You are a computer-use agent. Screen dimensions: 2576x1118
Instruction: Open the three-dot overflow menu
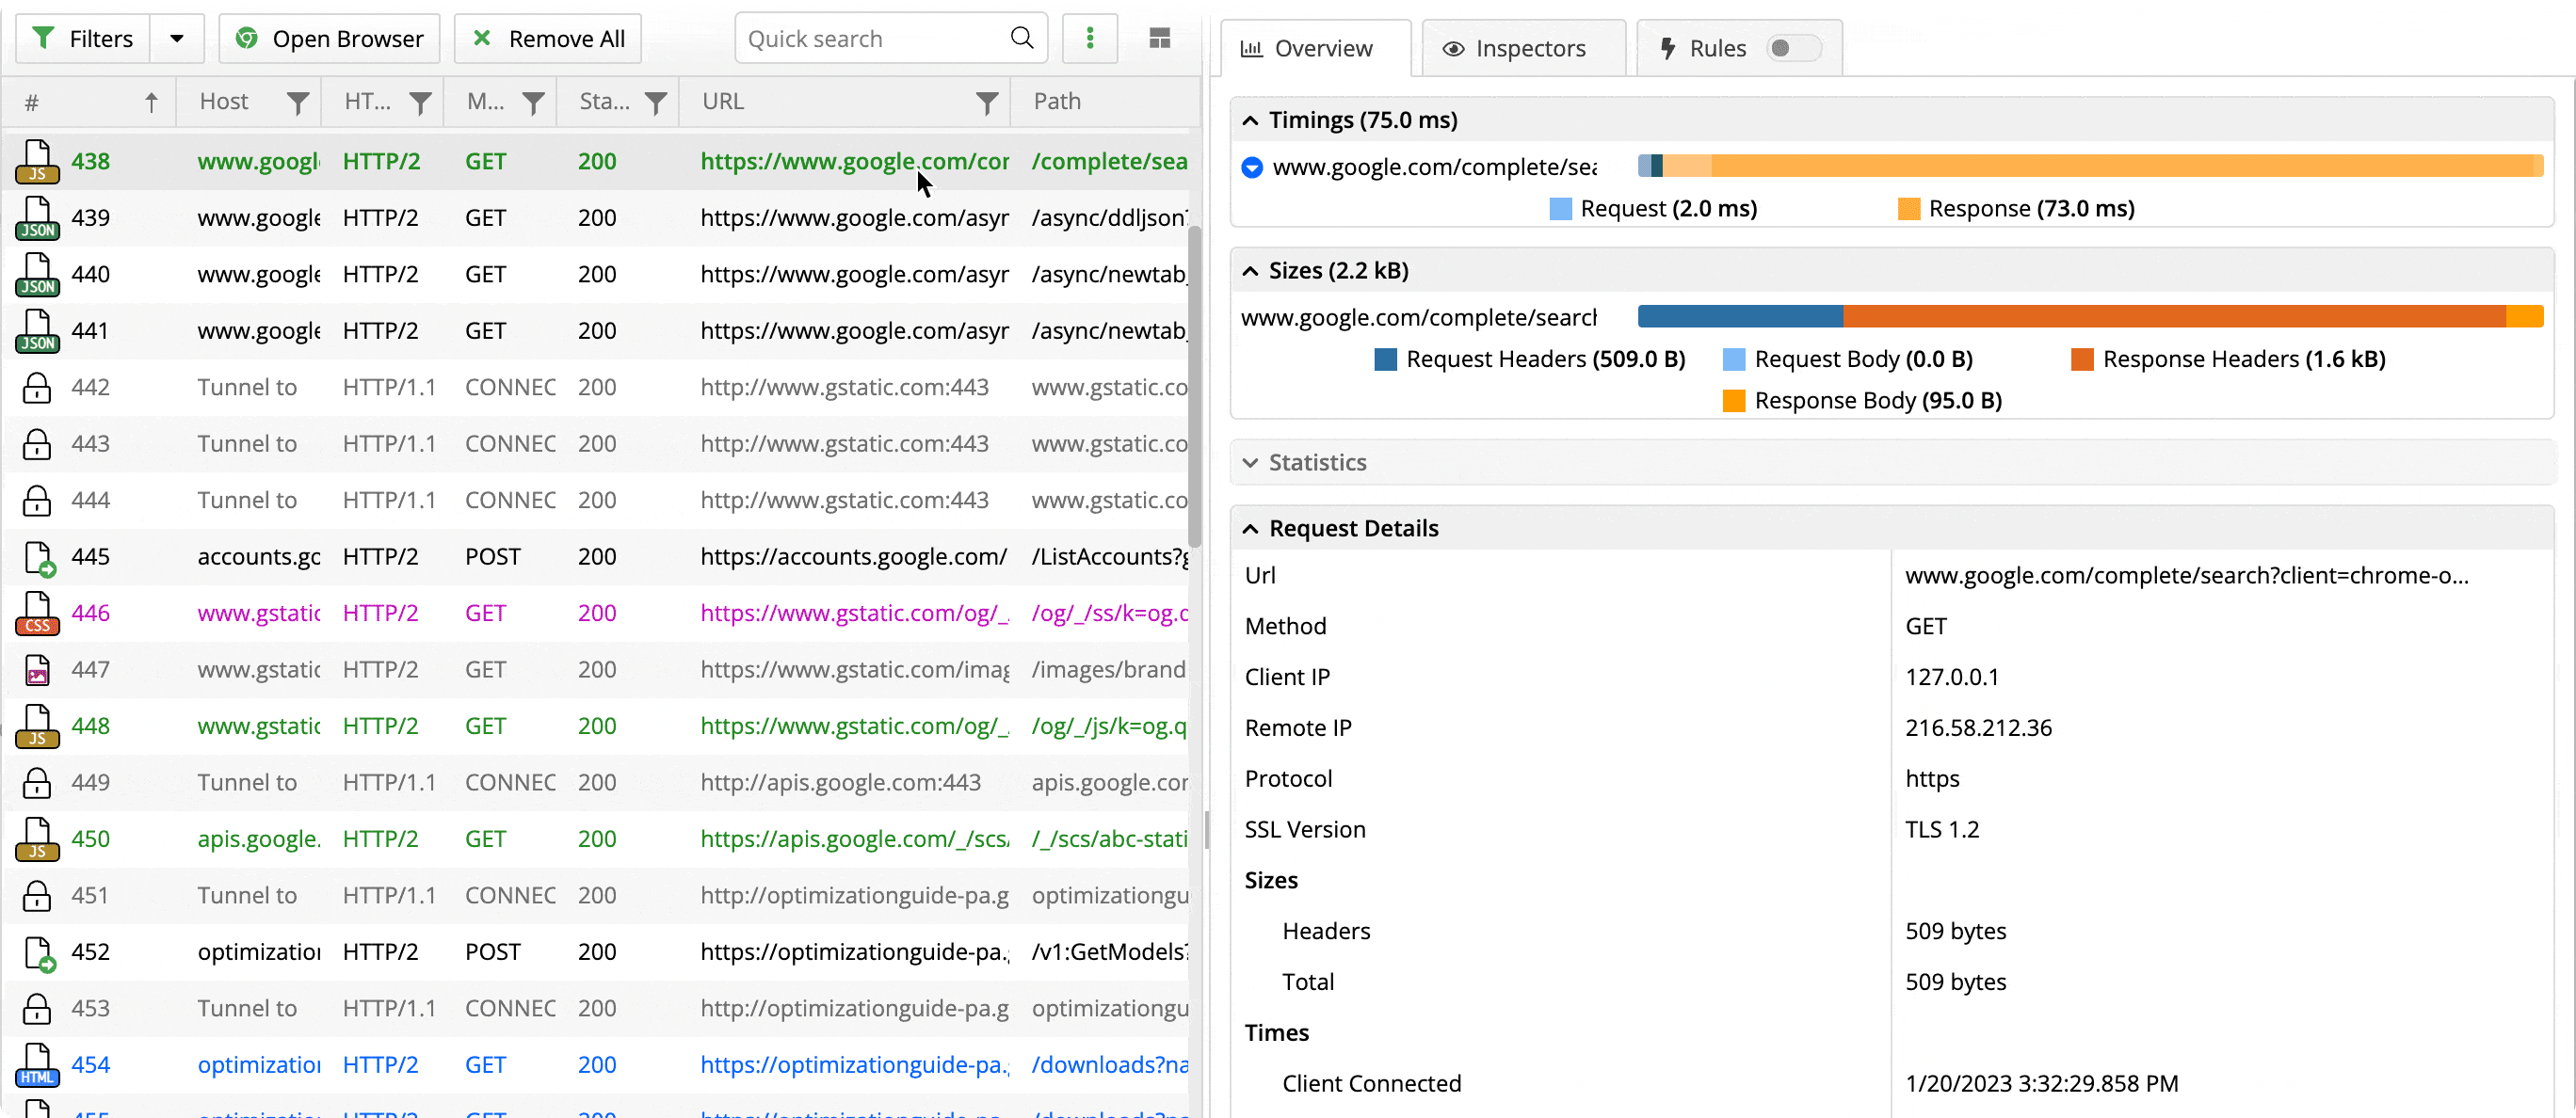click(x=1089, y=38)
